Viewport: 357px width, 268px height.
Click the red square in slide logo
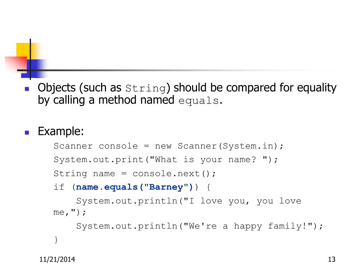tap(16, 65)
